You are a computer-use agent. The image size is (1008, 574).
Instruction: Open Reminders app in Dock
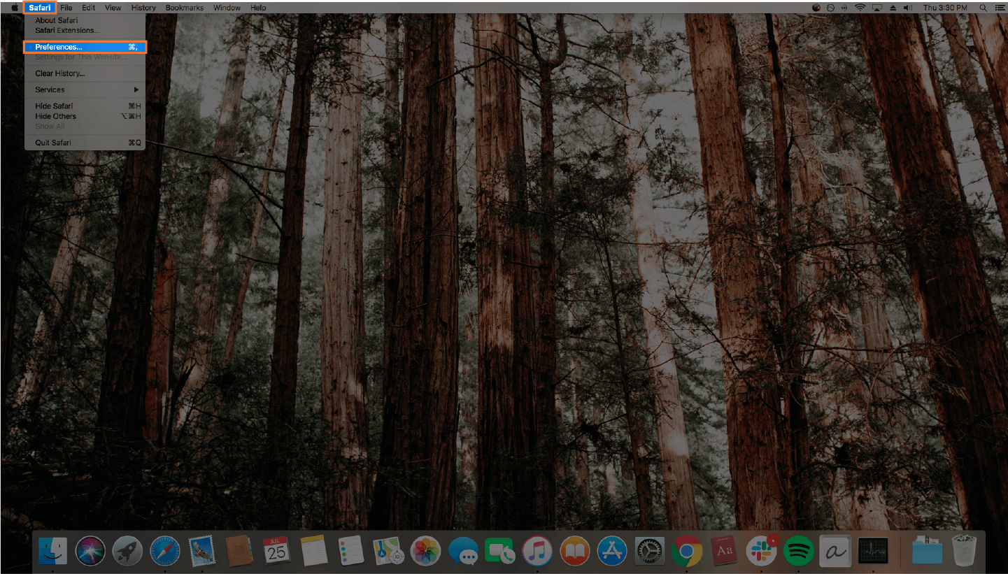click(x=350, y=552)
